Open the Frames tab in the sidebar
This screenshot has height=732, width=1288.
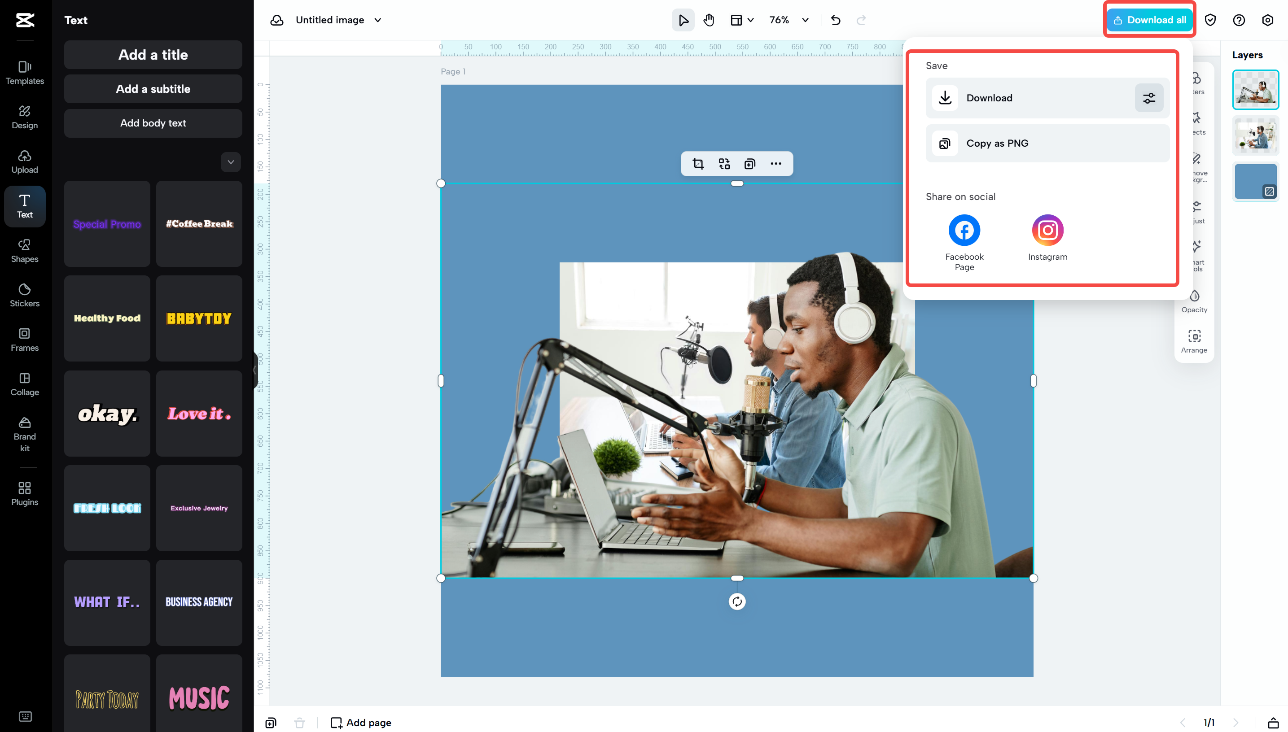pyautogui.click(x=24, y=340)
